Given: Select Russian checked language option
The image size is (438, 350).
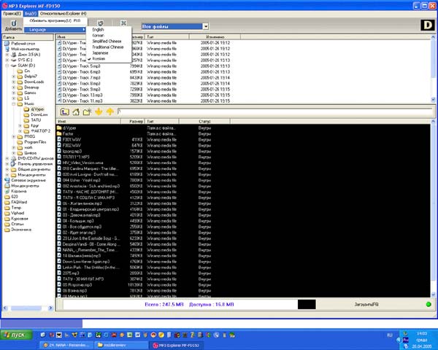Looking at the screenshot, I should point(99,58).
